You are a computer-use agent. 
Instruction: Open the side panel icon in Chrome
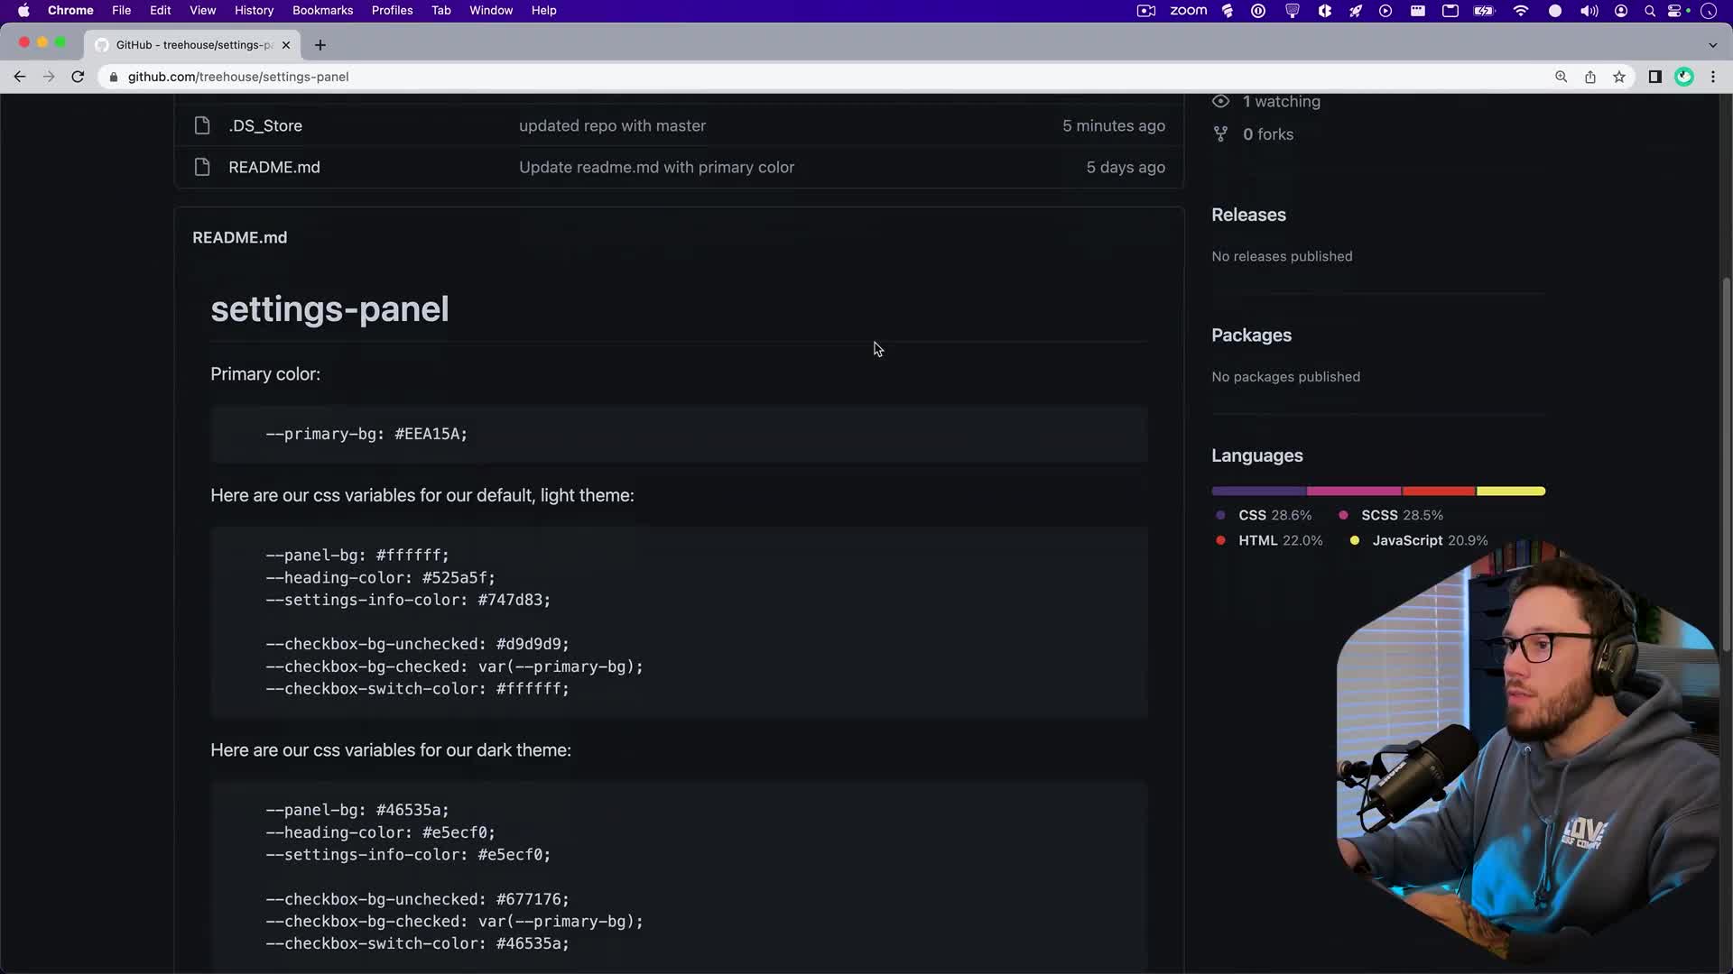click(x=1655, y=77)
